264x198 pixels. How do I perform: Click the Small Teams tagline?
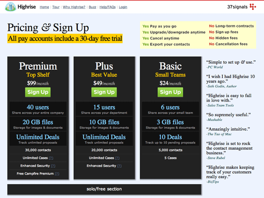[x=170, y=75]
